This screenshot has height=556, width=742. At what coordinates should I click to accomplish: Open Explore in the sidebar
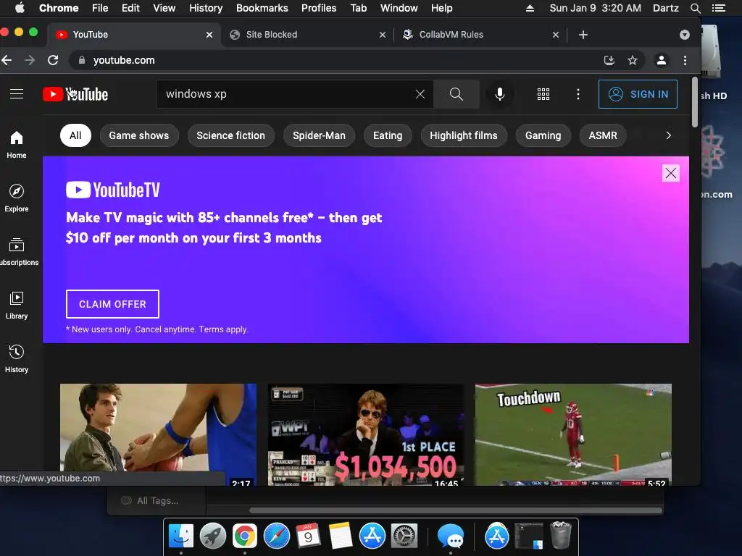click(17, 198)
